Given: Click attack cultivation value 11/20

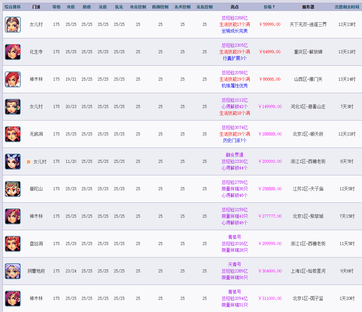Looking at the screenshot, I should pos(71,162).
